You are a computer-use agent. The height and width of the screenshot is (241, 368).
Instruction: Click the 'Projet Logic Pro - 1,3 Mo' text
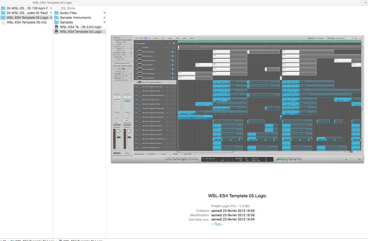[230, 206]
